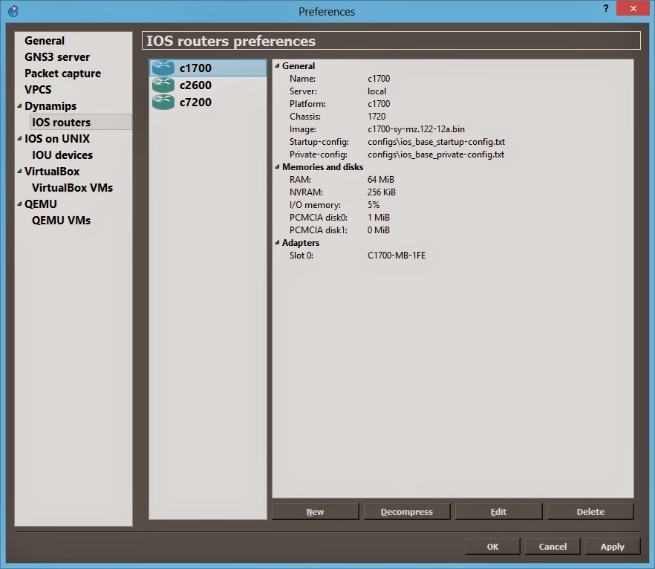Click the question mark help icon
The height and width of the screenshot is (569, 655).
click(606, 8)
